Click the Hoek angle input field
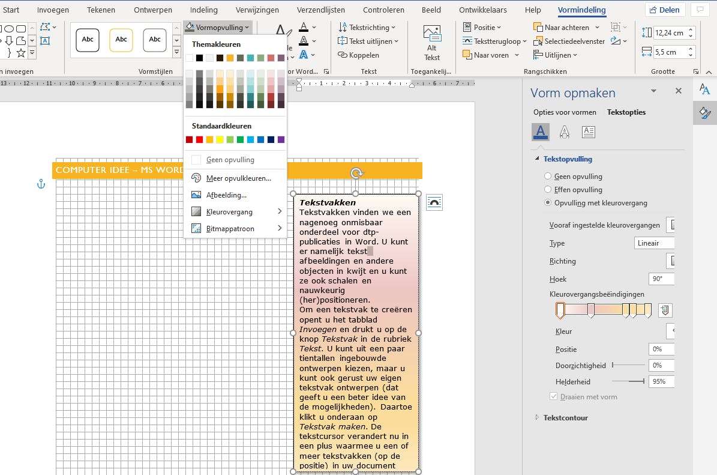The image size is (717, 475). click(x=661, y=279)
